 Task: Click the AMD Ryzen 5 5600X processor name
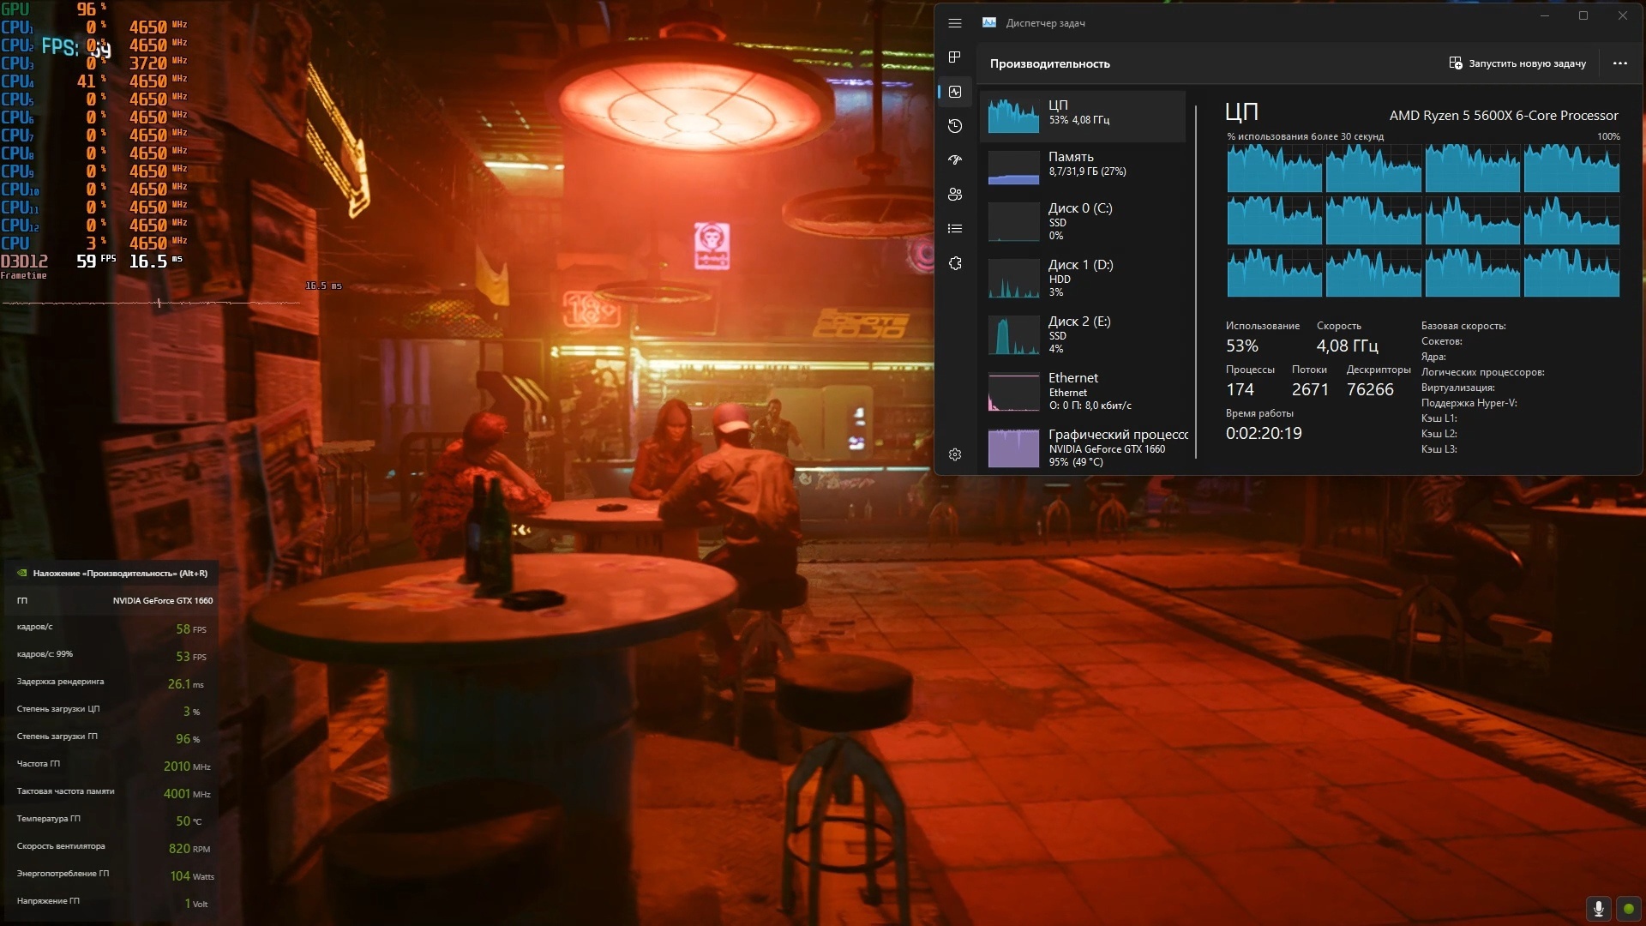(1504, 116)
